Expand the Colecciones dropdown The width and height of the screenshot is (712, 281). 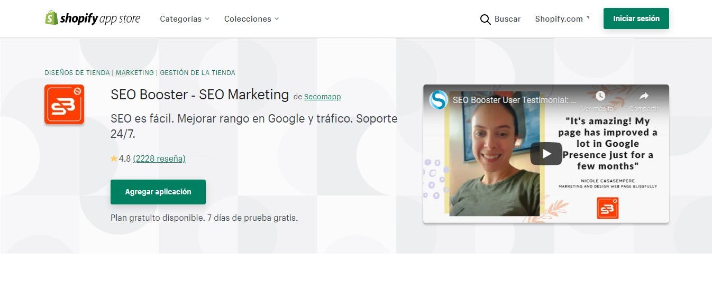(251, 19)
